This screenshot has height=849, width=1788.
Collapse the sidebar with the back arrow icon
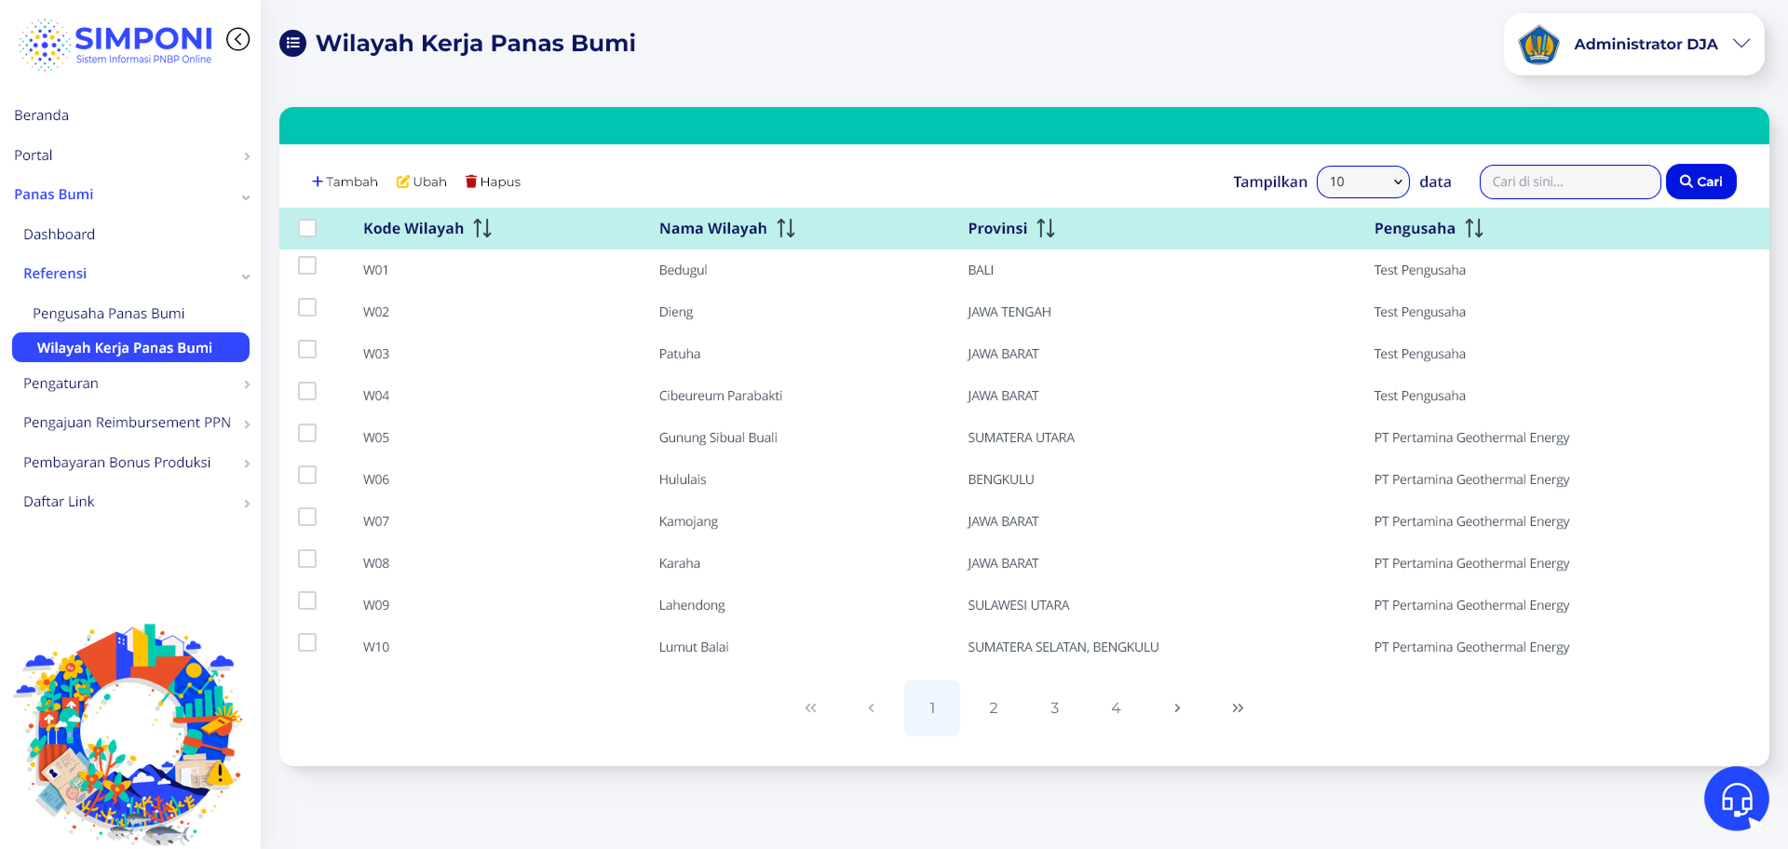pyautogui.click(x=238, y=39)
